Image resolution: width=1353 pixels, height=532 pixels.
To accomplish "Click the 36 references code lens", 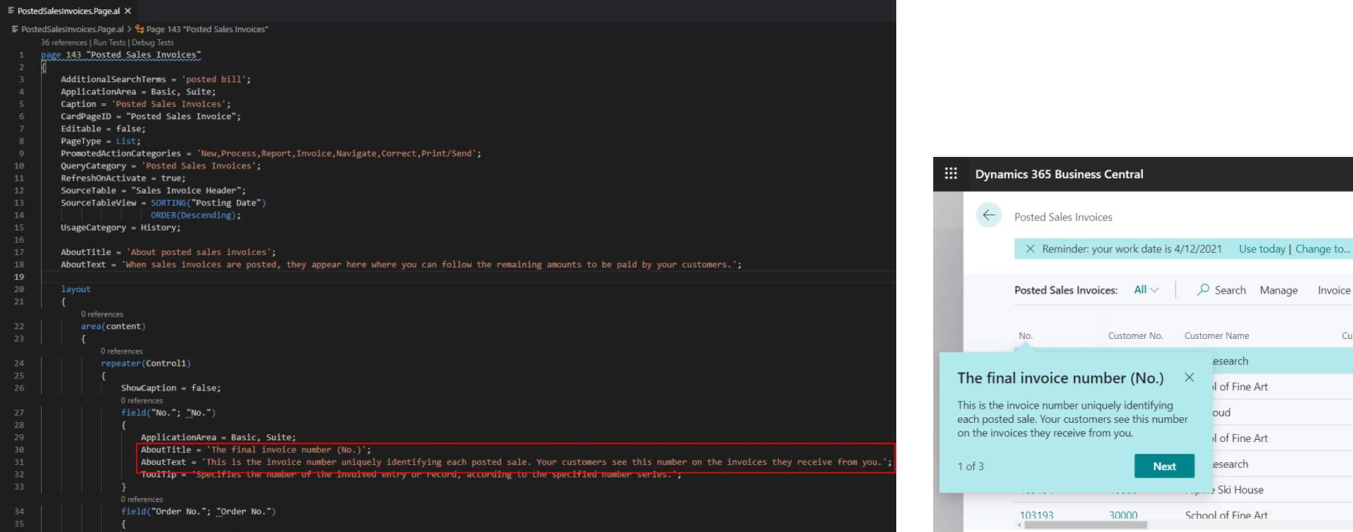I will [63, 43].
